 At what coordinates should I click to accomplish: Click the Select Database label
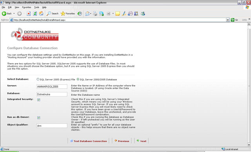18,79
